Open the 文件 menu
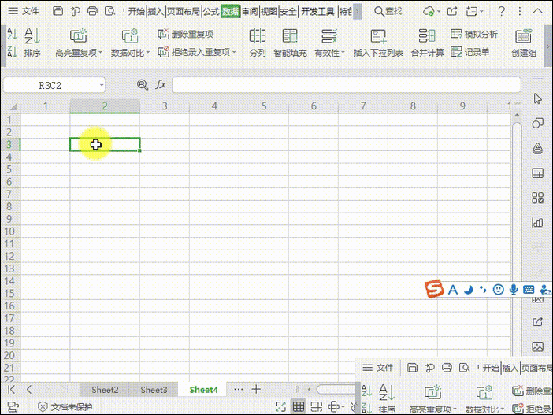Screen dimensions: 553x415 click(24, 11)
